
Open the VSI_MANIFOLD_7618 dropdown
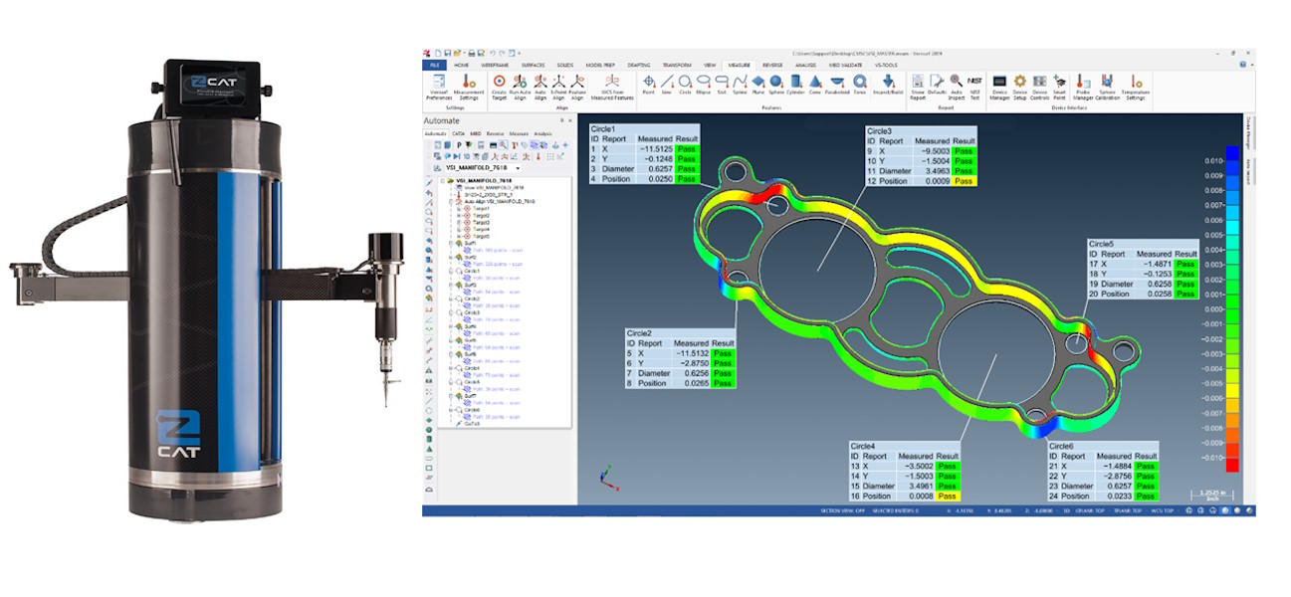click(519, 168)
